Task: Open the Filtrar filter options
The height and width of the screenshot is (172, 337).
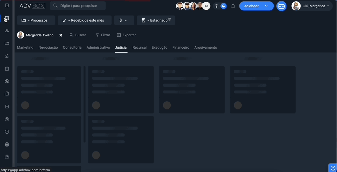Action: point(103,35)
